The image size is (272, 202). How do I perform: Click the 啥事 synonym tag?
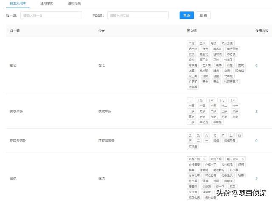point(241,176)
